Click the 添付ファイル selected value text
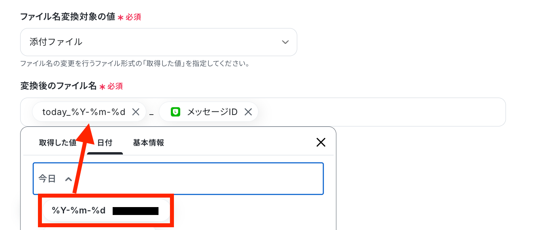 point(56,42)
